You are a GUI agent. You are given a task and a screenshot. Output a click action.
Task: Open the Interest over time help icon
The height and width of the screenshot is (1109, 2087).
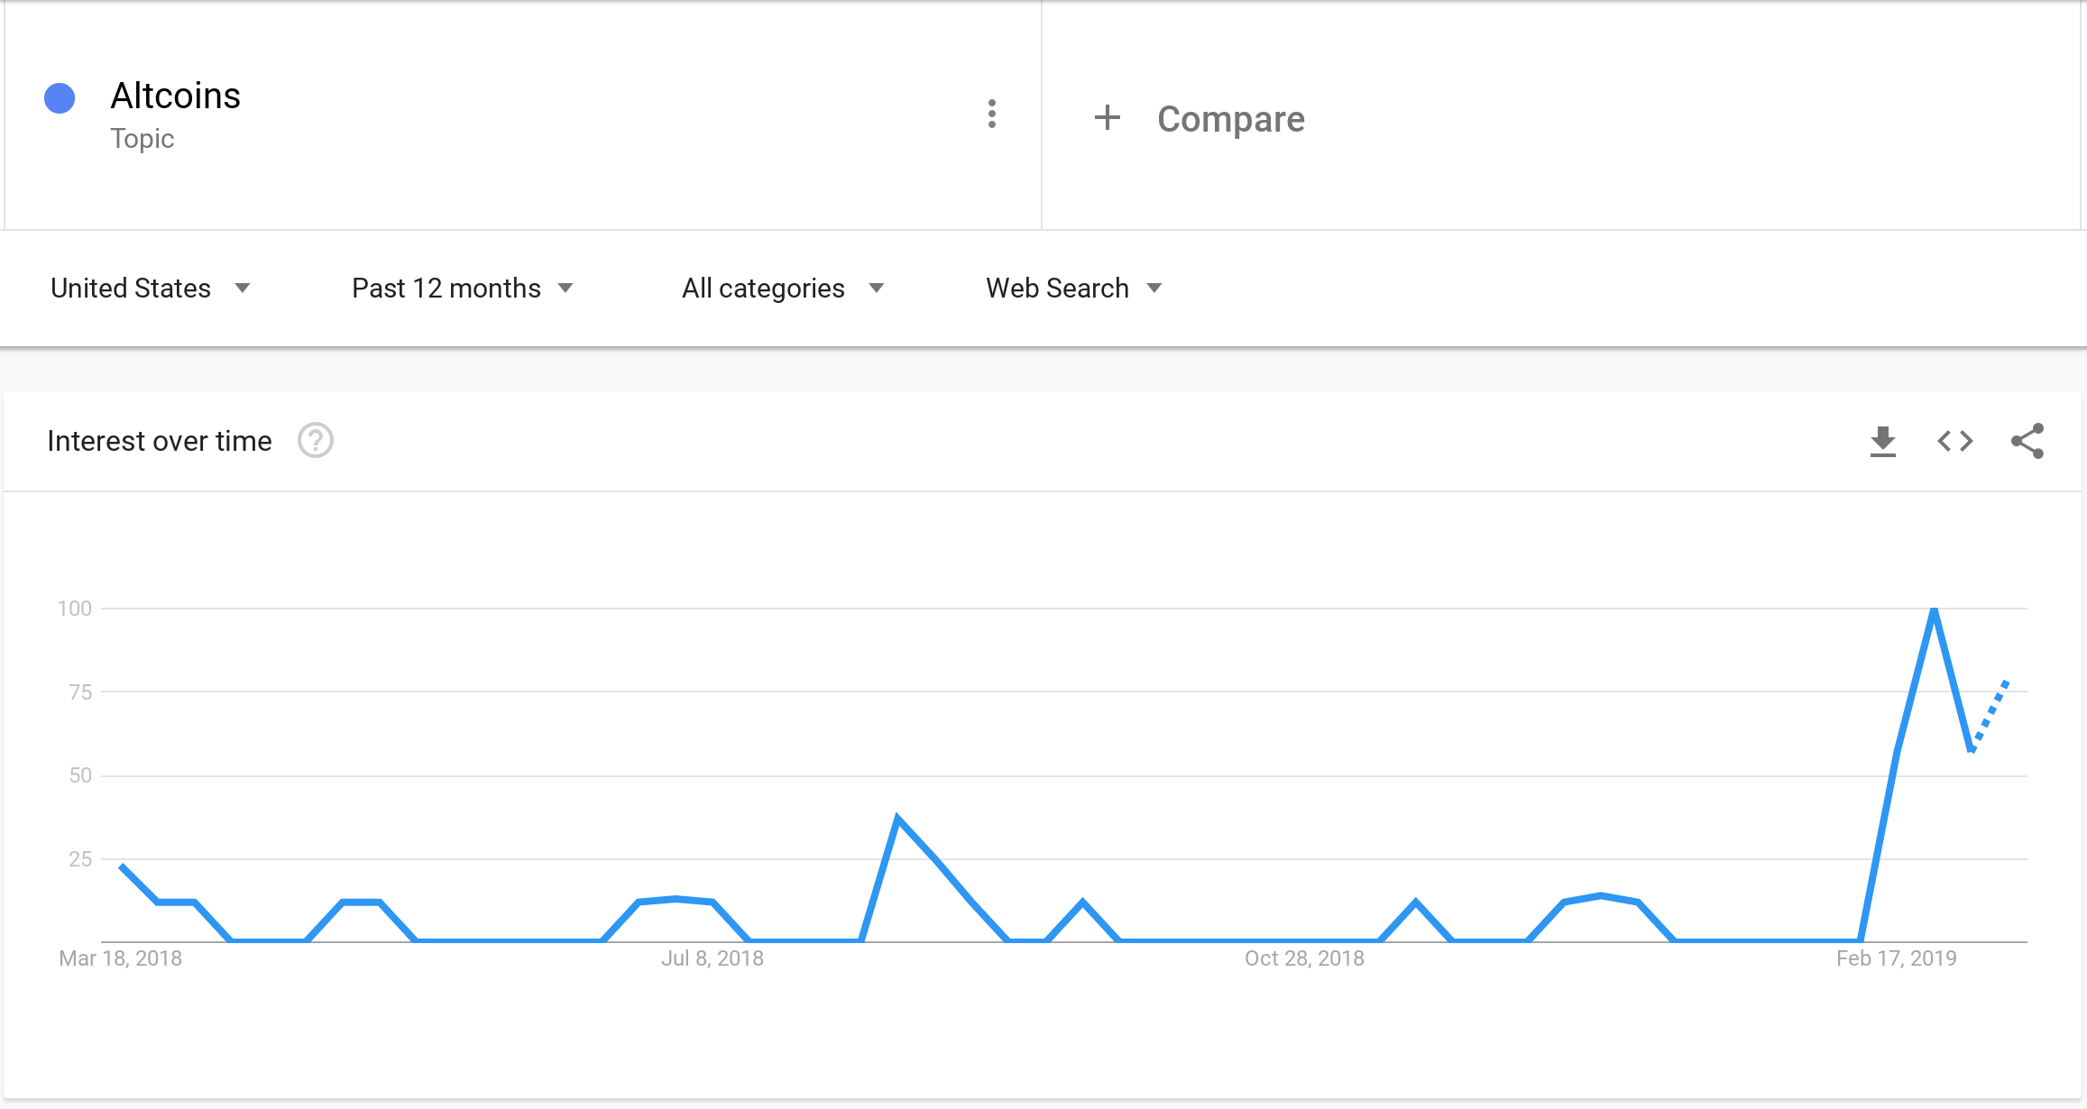pos(316,441)
